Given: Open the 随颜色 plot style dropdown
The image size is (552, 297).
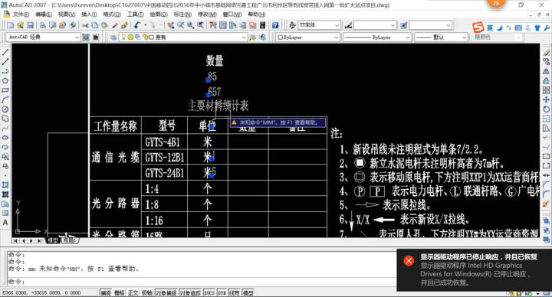Looking at the screenshot, I should pyautogui.click(x=496, y=37).
